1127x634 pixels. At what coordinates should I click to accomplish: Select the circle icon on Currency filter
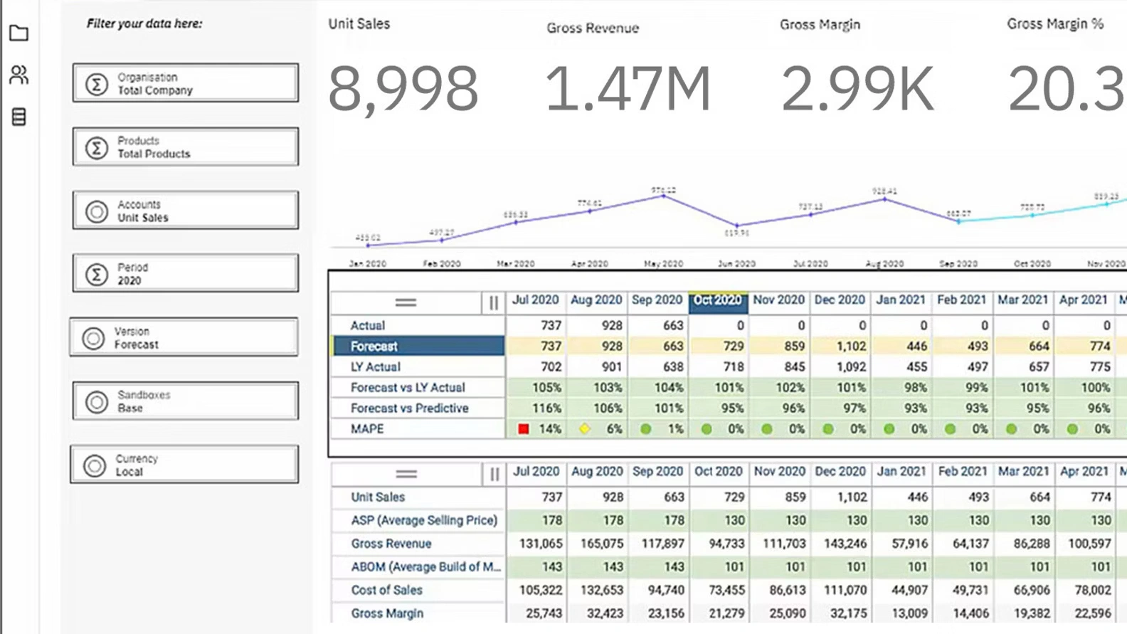95,465
